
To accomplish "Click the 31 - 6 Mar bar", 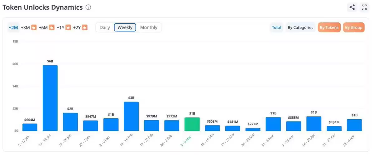I will (273, 124).
